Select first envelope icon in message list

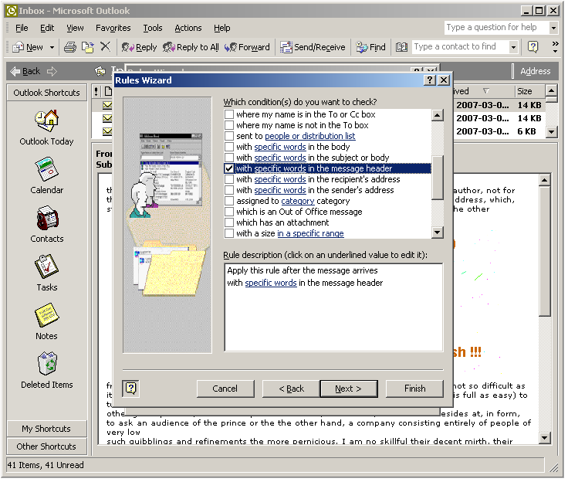(x=107, y=106)
